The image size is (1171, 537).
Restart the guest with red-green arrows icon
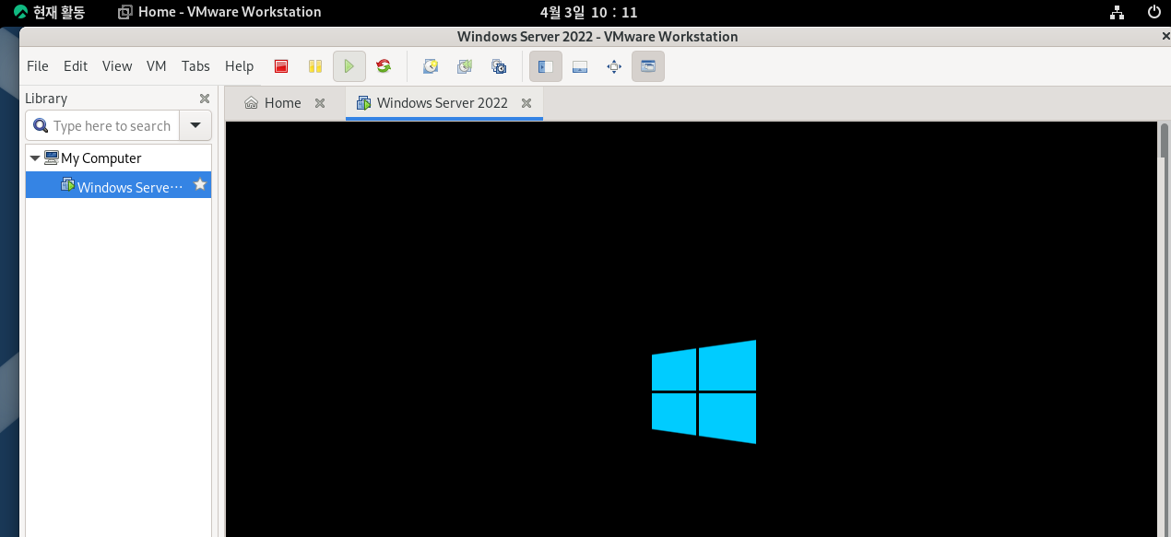[x=384, y=66]
